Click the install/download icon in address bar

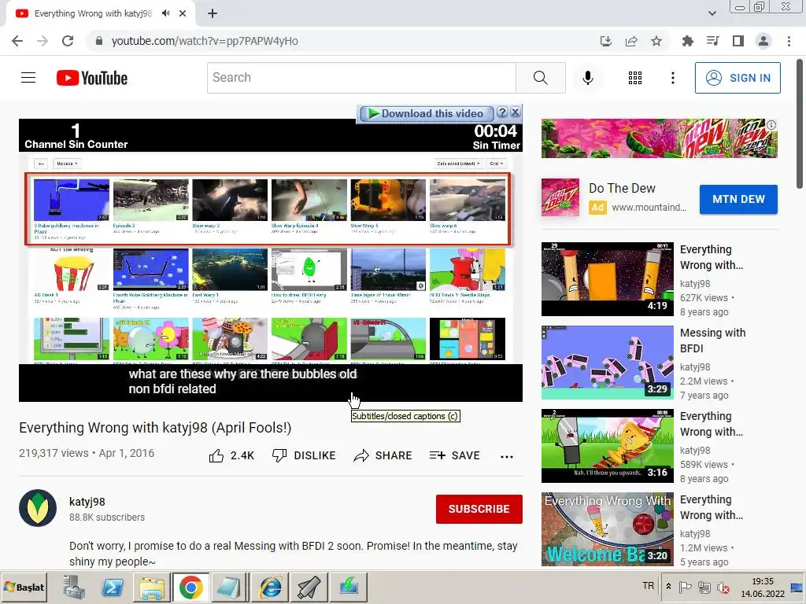click(605, 41)
